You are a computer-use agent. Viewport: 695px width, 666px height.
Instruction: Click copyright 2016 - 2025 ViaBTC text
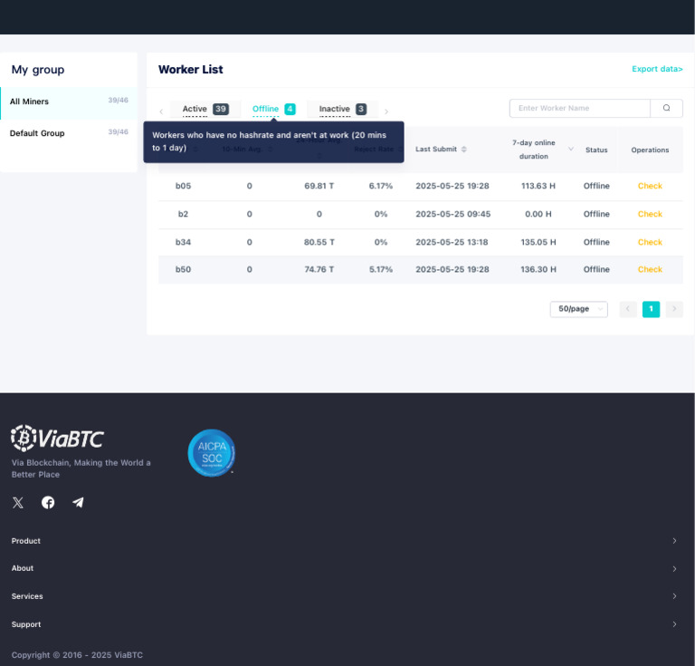pyautogui.click(x=77, y=655)
